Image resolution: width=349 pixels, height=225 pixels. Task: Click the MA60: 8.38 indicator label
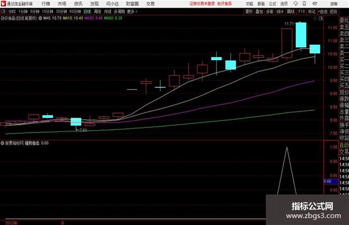[x=113, y=18]
